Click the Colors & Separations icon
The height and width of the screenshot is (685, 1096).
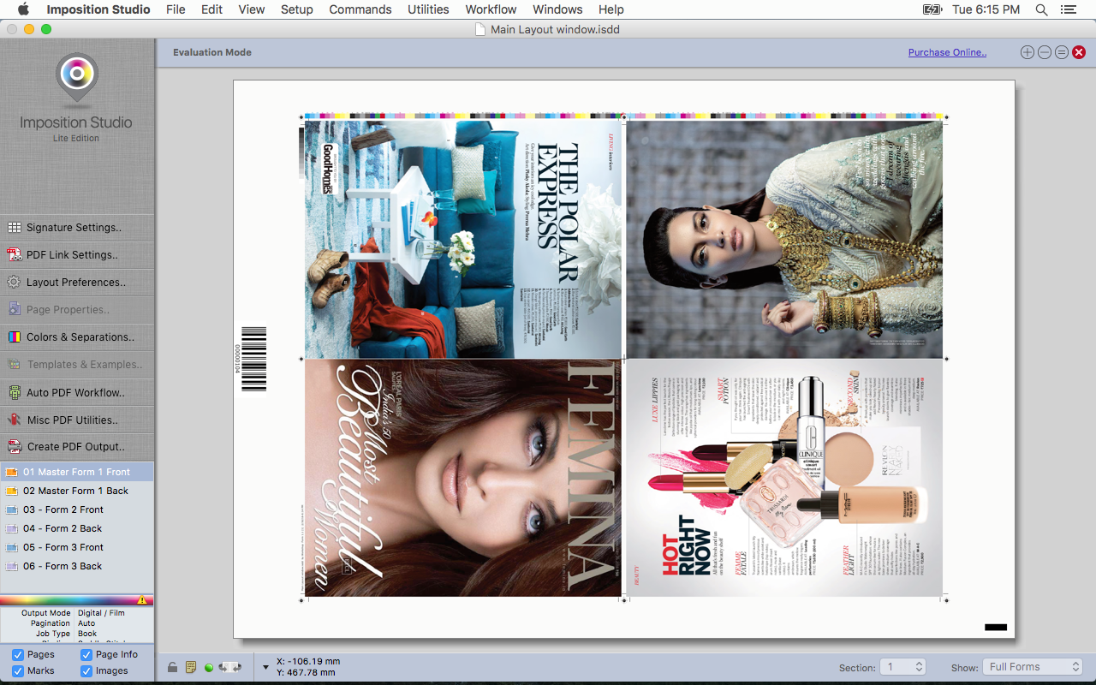(14, 337)
